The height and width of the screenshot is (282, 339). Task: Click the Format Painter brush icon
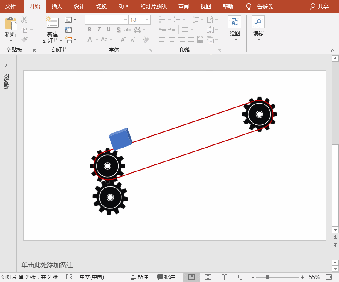[24, 39]
